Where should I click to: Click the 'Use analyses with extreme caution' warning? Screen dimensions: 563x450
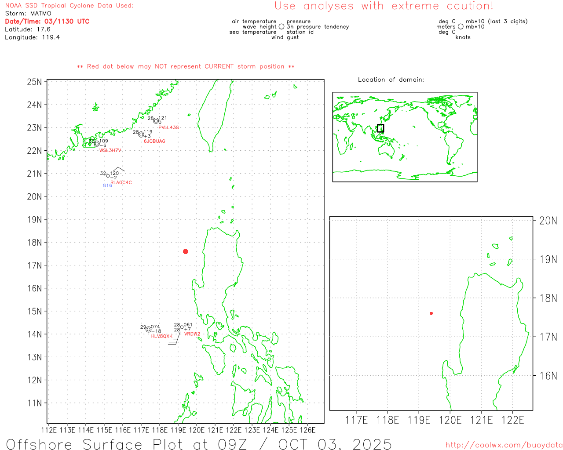pyautogui.click(x=384, y=6)
